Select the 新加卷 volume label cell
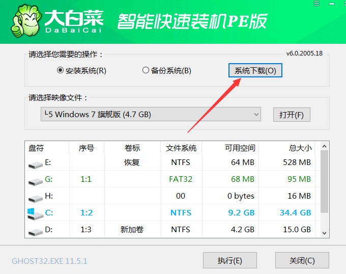346x274 pixels. pyautogui.click(x=132, y=230)
